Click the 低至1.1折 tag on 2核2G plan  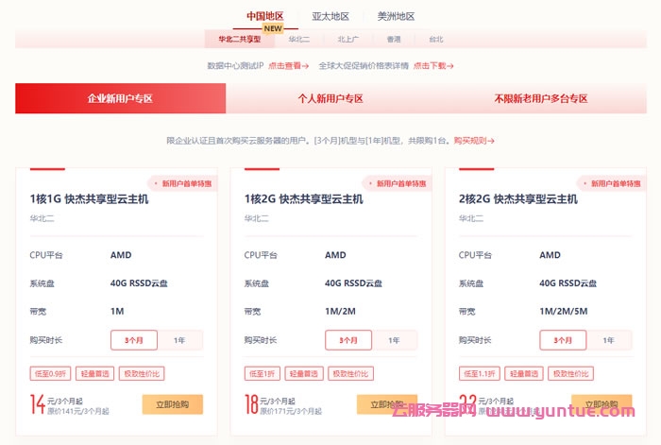479,373
